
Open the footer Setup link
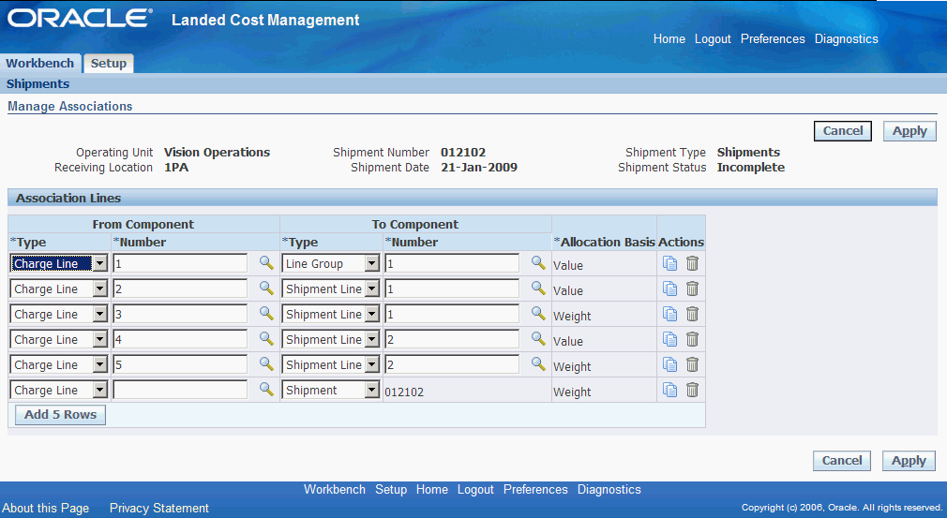click(391, 489)
